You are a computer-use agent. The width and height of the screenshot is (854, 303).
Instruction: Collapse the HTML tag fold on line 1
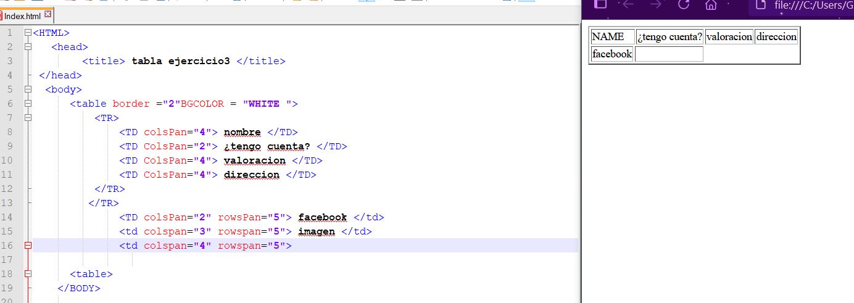[28, 33]
